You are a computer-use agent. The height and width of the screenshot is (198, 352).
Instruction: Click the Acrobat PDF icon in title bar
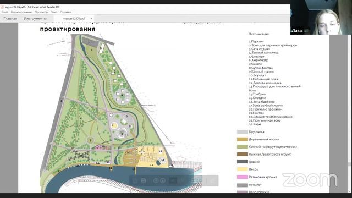[x=2, y=7]
